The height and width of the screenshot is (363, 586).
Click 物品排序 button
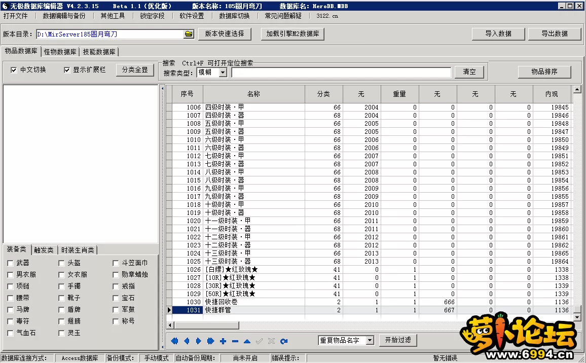point(544,72)
